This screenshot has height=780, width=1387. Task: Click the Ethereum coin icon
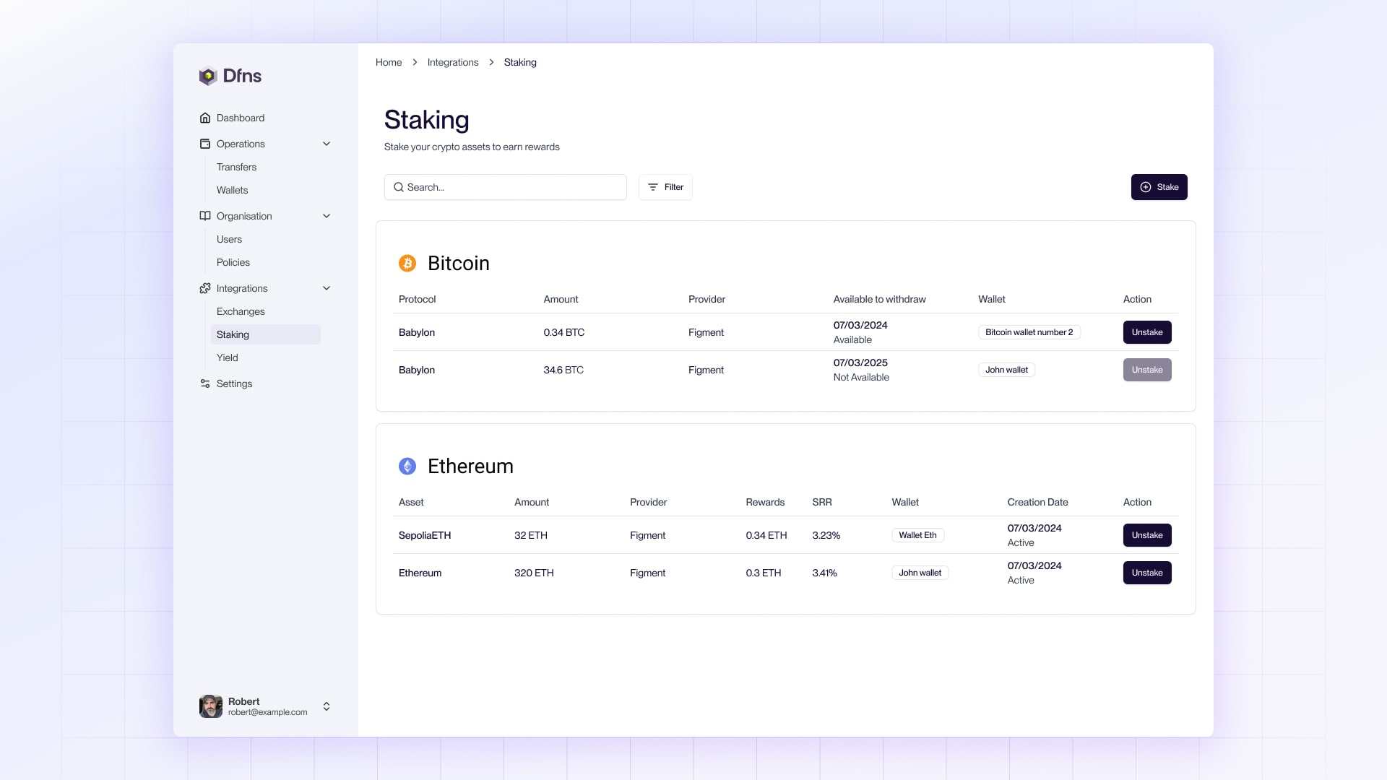[407, 466]
